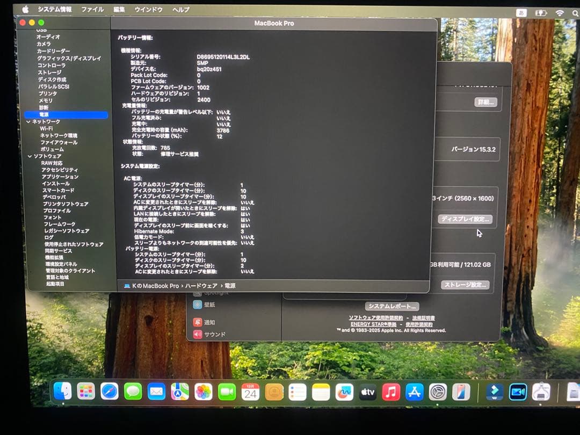Screen dimensions: 580x435
Task: Launch the Music app from the Dock
Action: pyautogui.click(x=391, y=393)
